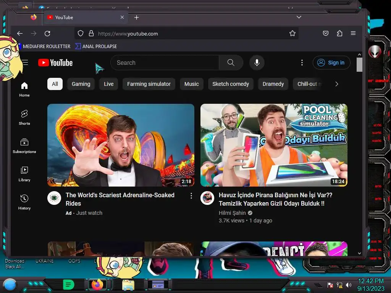Click the Alienware head gadget icon

375,52
